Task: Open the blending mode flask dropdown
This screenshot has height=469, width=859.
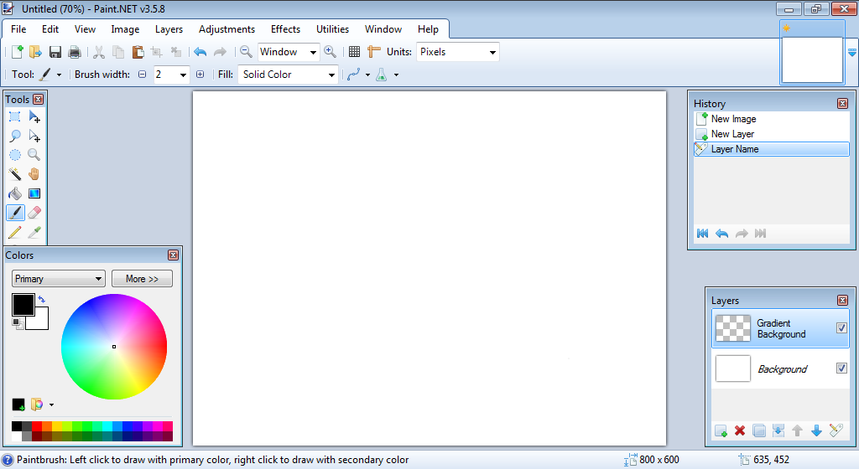Action: 396,75
